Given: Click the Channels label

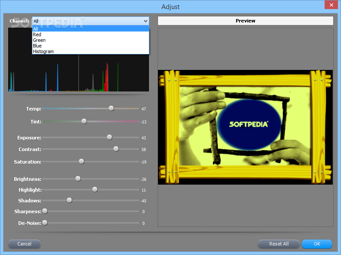Looking at the screenshot, I should 19,21.
